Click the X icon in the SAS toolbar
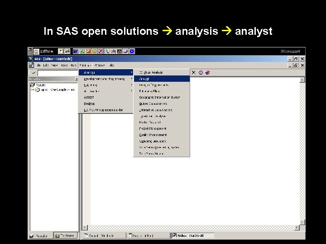Screen dimensions: 326x244 [194, 72]
